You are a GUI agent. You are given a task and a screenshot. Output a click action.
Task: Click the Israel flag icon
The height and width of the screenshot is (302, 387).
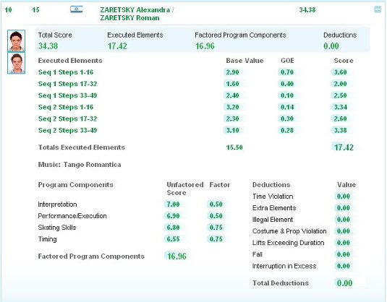(76, 9)
